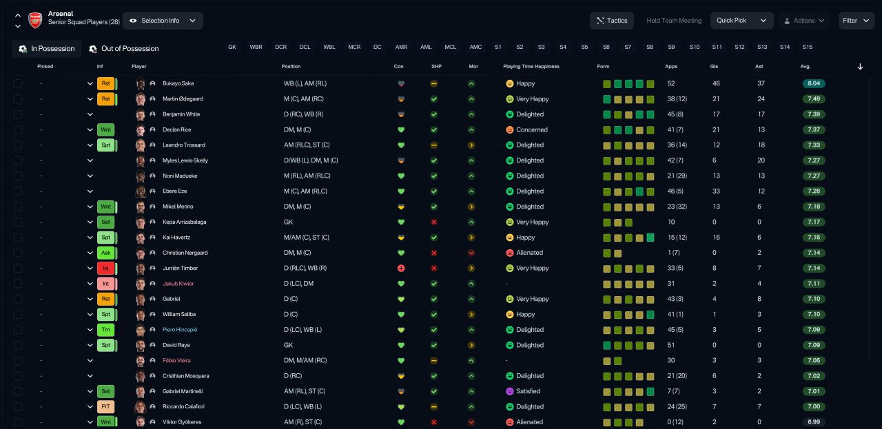Expand the row chevron for Noni Madueke
Viewport: 882px width, 429px height.
(x=90, y=176)
